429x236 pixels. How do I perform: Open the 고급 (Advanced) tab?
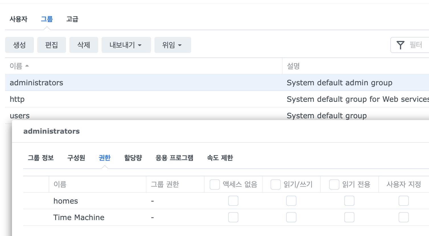(x=72, y=19)
